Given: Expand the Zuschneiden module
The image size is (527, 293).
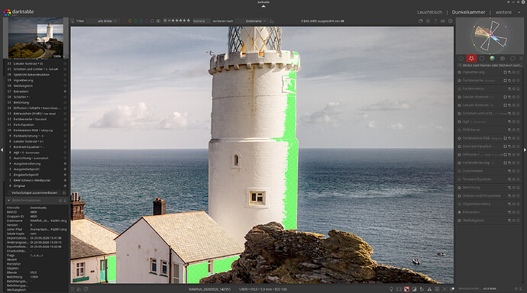Looking at the screenshot, I should coord(473,171).
